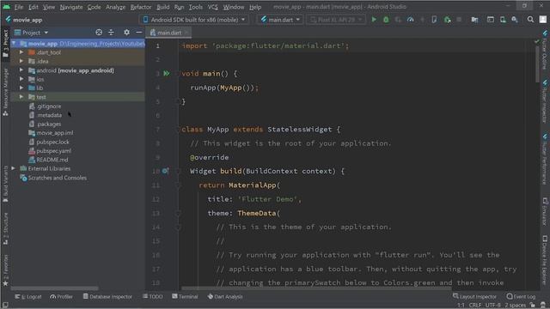This screenshot has height=309, width=550.
Task: Open the File menu
Action: click(19, 7)
